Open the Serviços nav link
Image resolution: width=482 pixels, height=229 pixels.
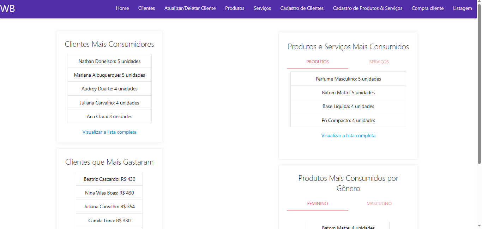[262, 8]
